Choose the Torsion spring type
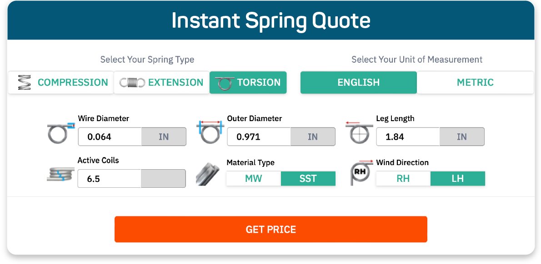541x264 pixels. (x=248, y=83)
